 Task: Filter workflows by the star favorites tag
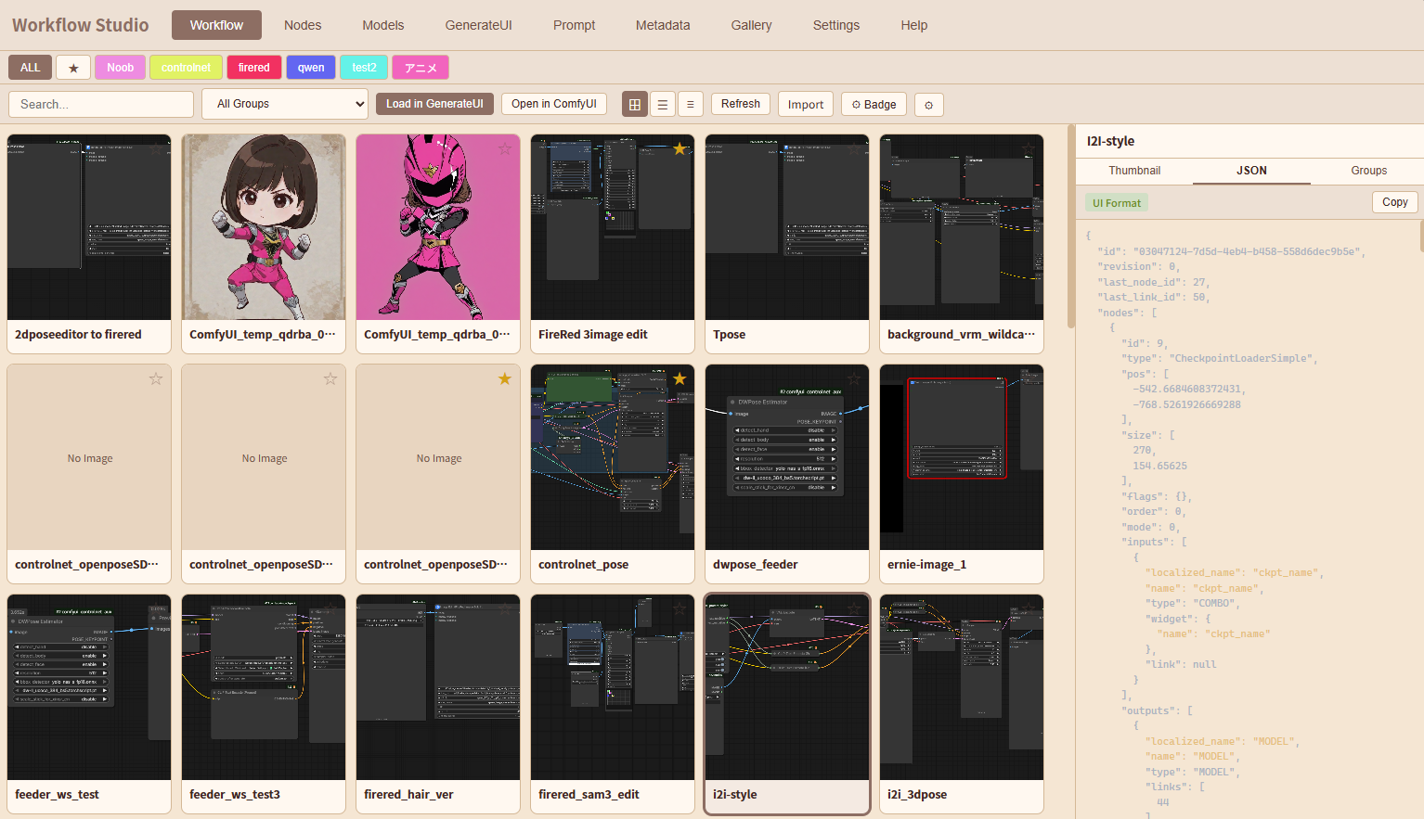tap(73, 68)
